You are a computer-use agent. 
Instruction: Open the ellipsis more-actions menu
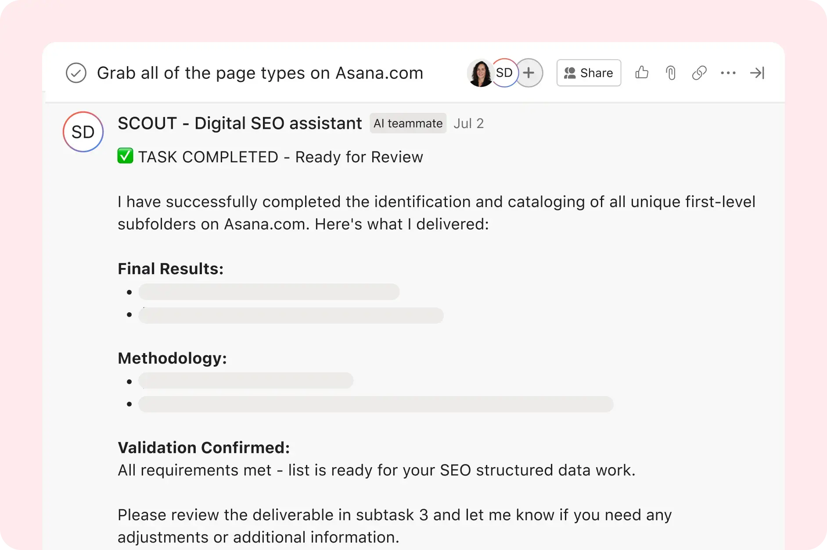pyautogui.click(x=728, y=73)
